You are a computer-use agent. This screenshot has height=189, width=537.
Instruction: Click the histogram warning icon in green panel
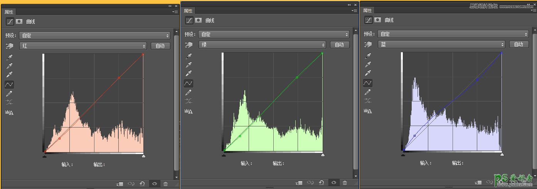coord(189,111)
